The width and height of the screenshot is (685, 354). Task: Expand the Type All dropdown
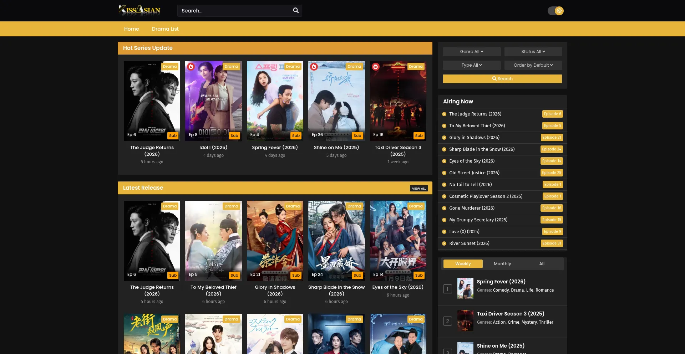pos(472,65)
